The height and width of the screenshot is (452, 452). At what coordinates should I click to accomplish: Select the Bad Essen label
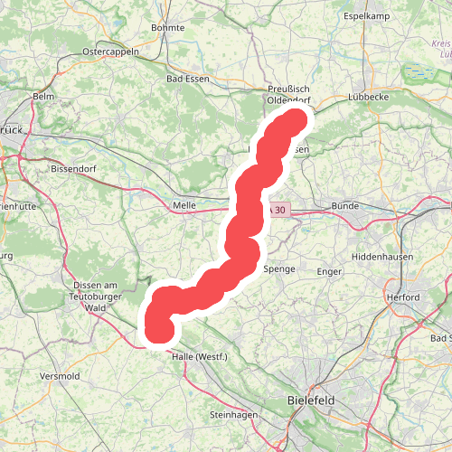pyautogui.click(x=188, y=79)
